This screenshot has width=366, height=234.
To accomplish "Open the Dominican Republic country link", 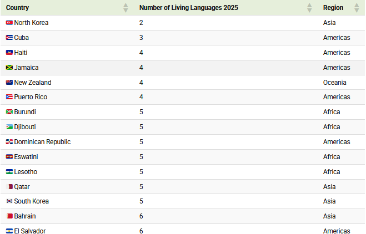I will coord(42,142).
